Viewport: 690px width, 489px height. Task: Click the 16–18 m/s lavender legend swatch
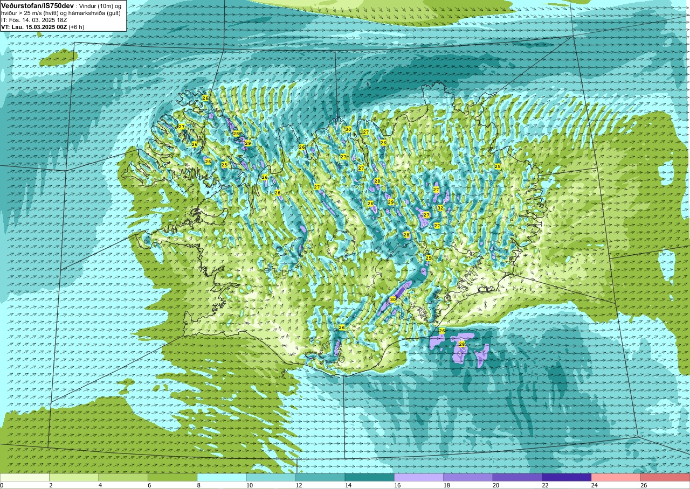[x=419, y=477]
